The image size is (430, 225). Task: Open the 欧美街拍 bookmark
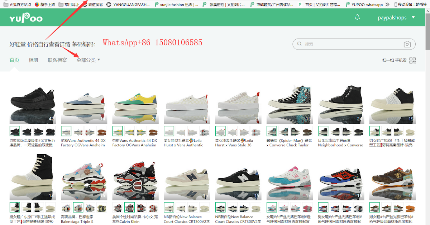pos(224,5)
